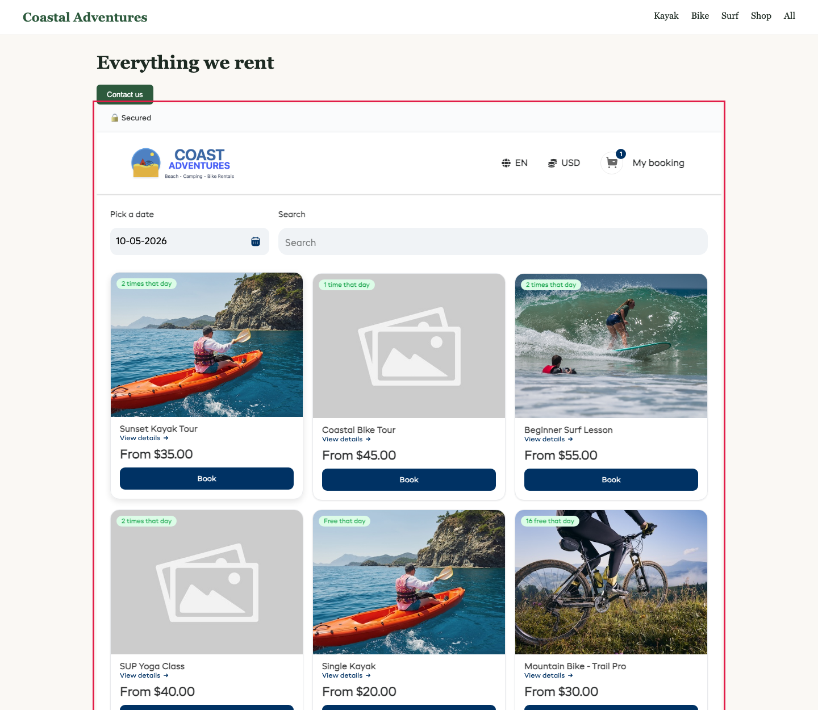Open the shopping cart icon
Viewport: 818px width, 710px height.
click(612, 163)
